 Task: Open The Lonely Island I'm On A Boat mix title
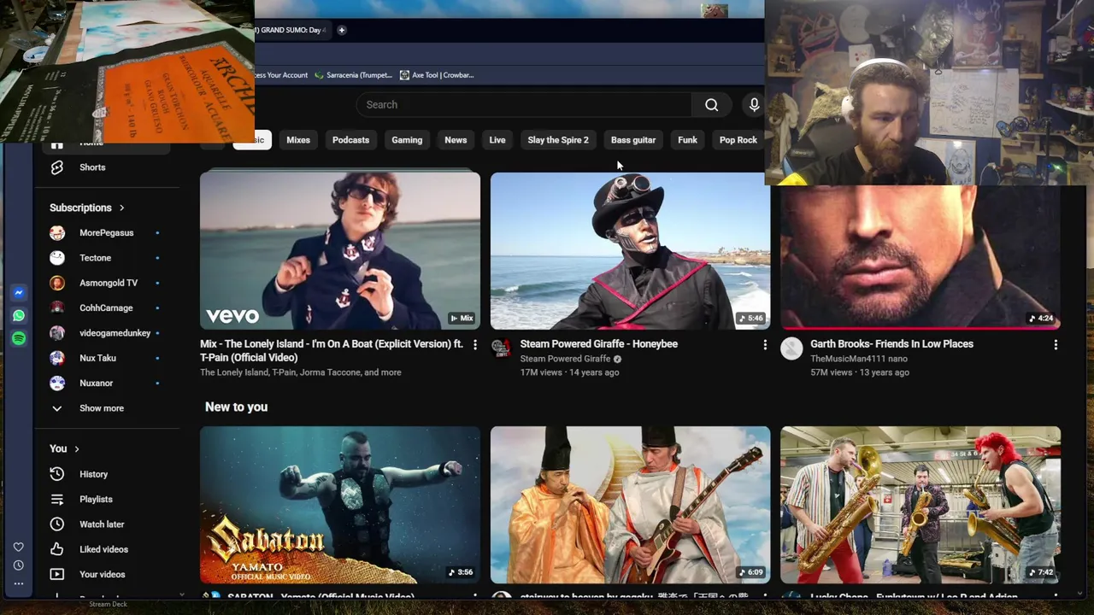[332, 351]
